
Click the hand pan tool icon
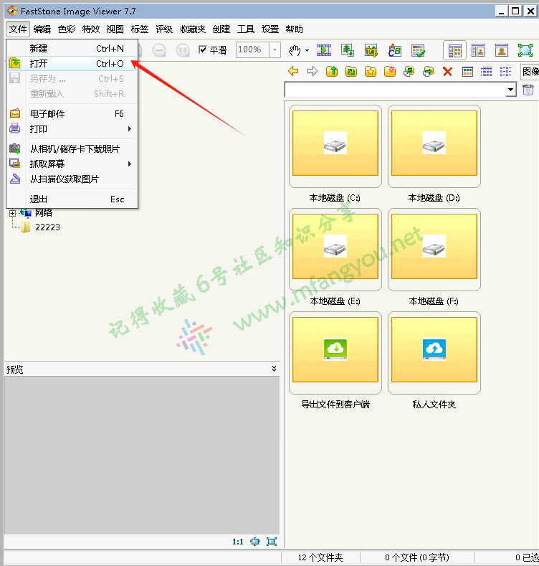click(x=294, y=50)
